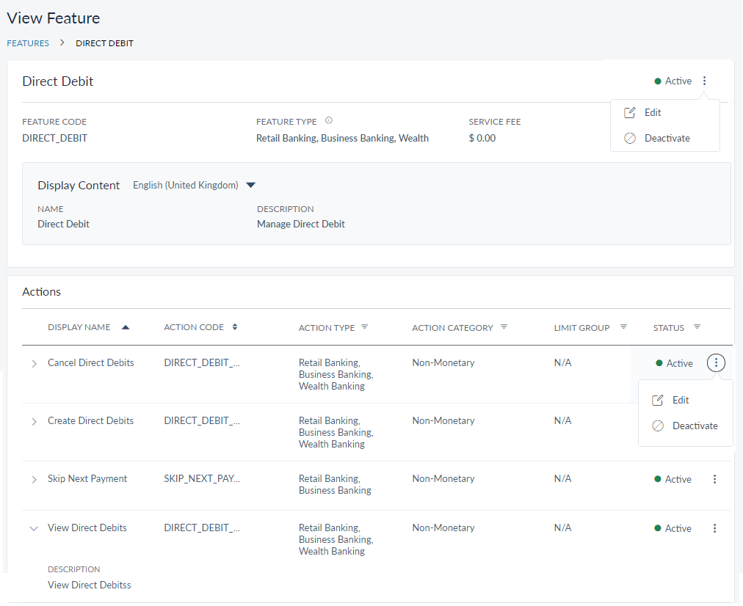The width and height of the screenshot is (743, 606).
Task: Go to Features breadcrumb link
Action: pyautogui.click(x=28, y=43)
